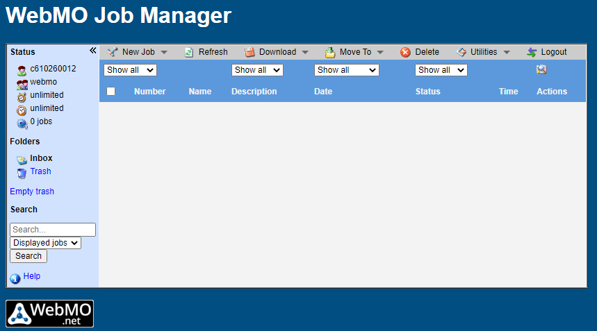Click the clock icon beside second unlimited
597x331 pixels.
[22, 110]
